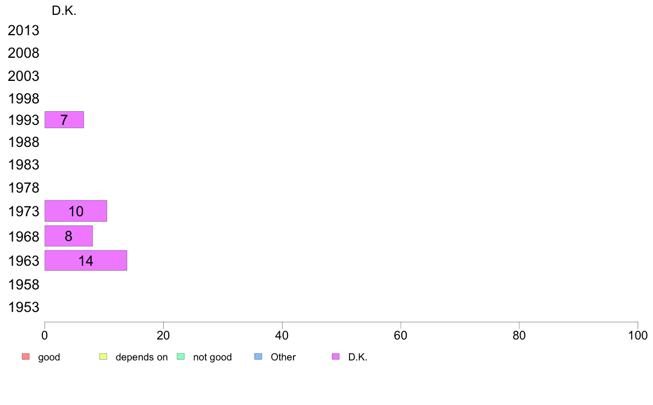Click the not good legend text
This screenshot has height=405, width=653.
point(212,357)
